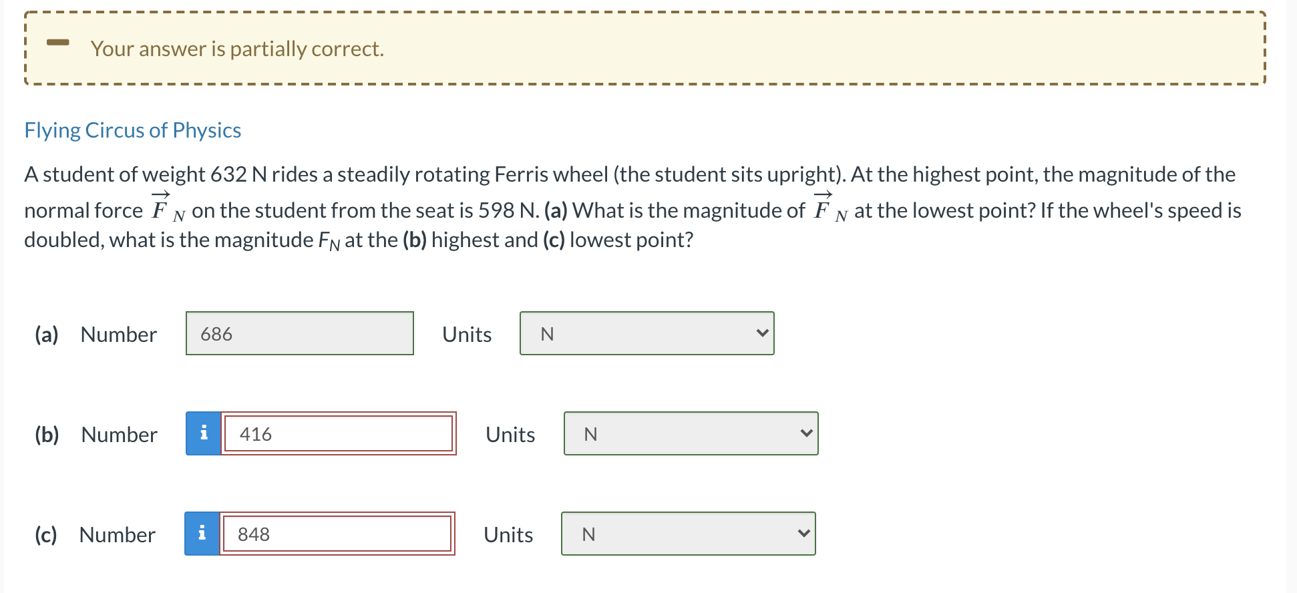Click the chevron on part (a) Units selector
Image resolution: width=1297 pixels, height=593 pixels.
click(x=763, y=333)
